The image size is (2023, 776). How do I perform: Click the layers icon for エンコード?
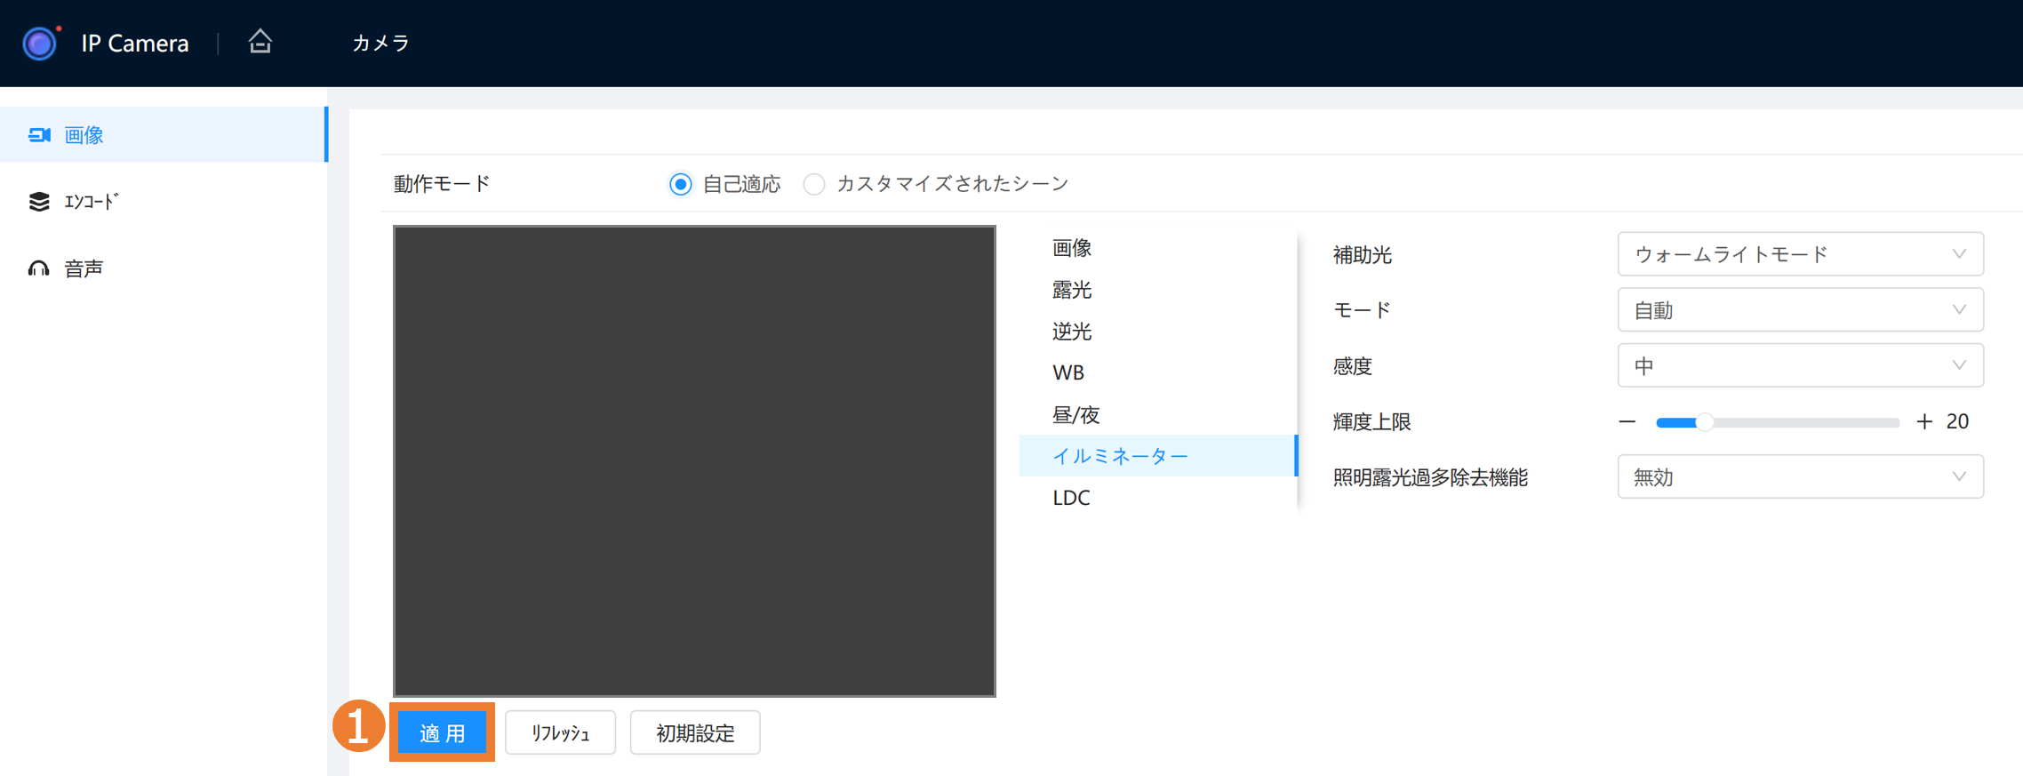[x=39, y=202]
